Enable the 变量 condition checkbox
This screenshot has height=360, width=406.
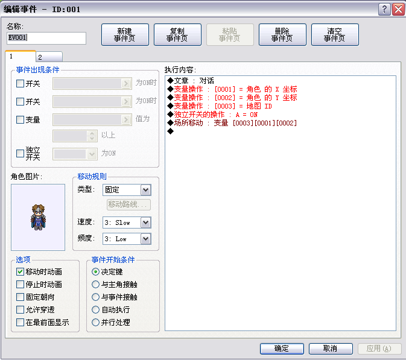click(20, 119)
